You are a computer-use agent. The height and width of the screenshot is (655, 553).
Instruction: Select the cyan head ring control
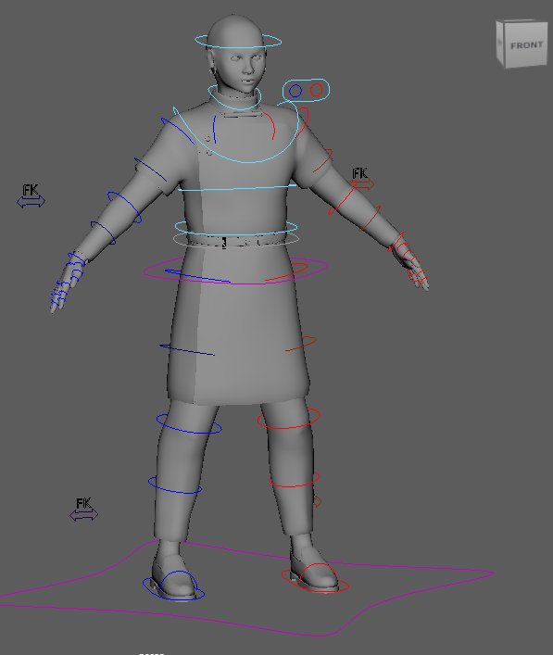pos(238,42)
